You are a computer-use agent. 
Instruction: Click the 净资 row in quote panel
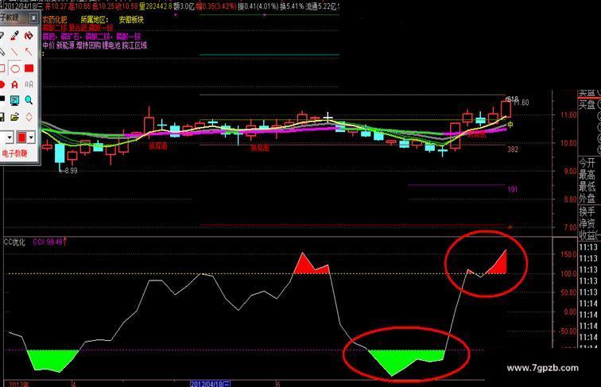click(587, 223)
